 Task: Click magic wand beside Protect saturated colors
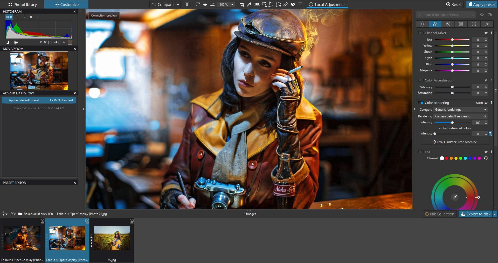(x=490, y=134)
